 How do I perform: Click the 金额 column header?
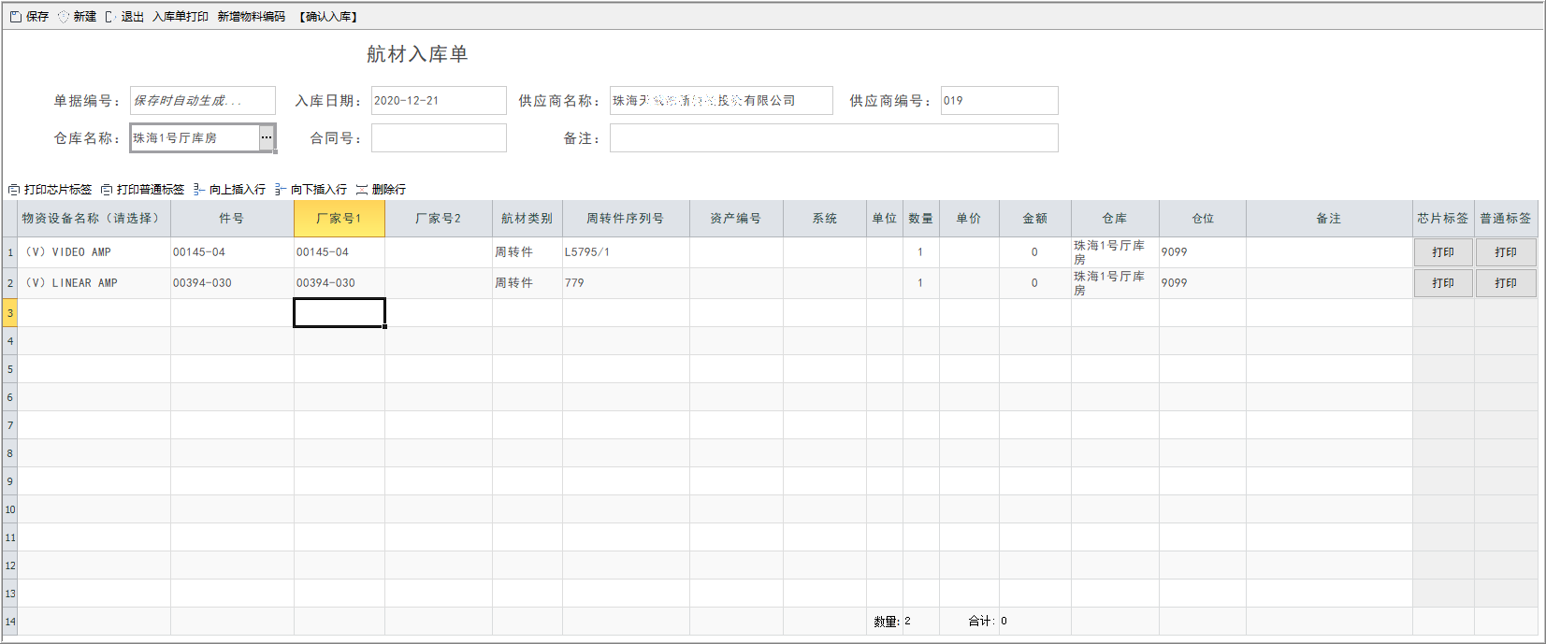[x=1035, y=219]
